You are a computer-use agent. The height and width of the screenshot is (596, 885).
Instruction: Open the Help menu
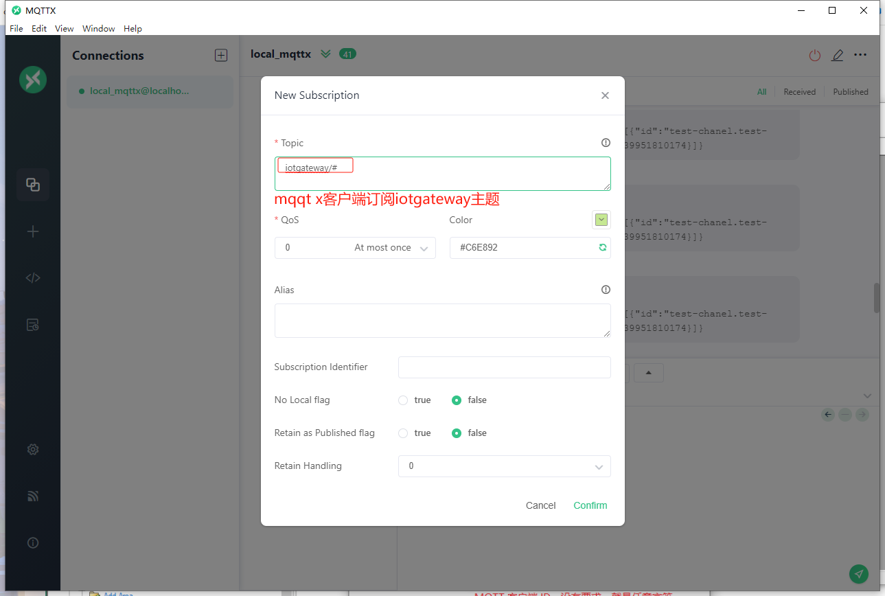(133, 29)
